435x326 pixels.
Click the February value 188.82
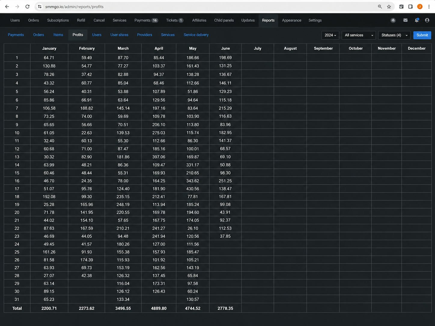[x=87, y=108]
